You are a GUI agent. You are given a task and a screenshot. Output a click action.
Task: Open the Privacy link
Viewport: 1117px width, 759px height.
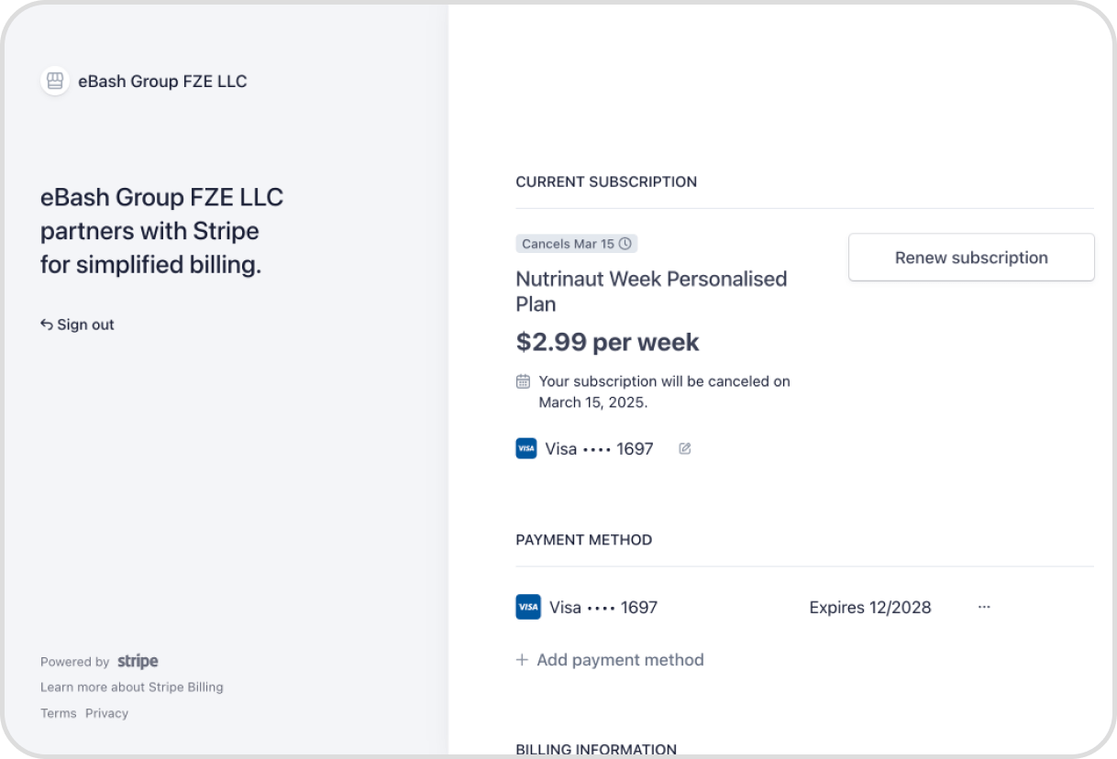107,713
